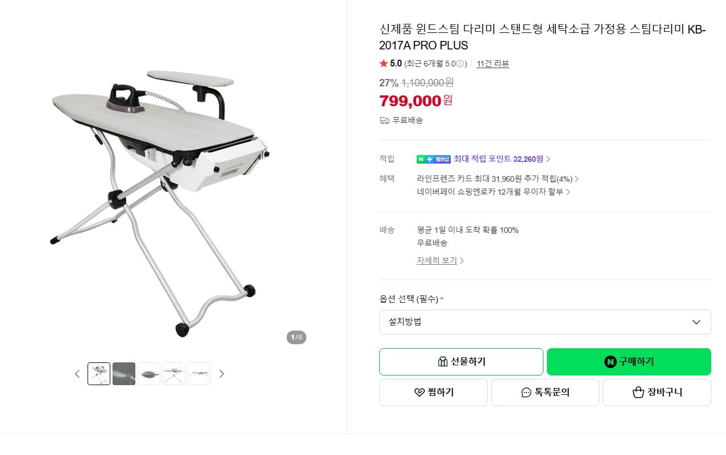This screenshot has height=455, width=726.
Task: Select the second steam spray thumbnail
Action: pyautogui.click(x=124, y=374)
